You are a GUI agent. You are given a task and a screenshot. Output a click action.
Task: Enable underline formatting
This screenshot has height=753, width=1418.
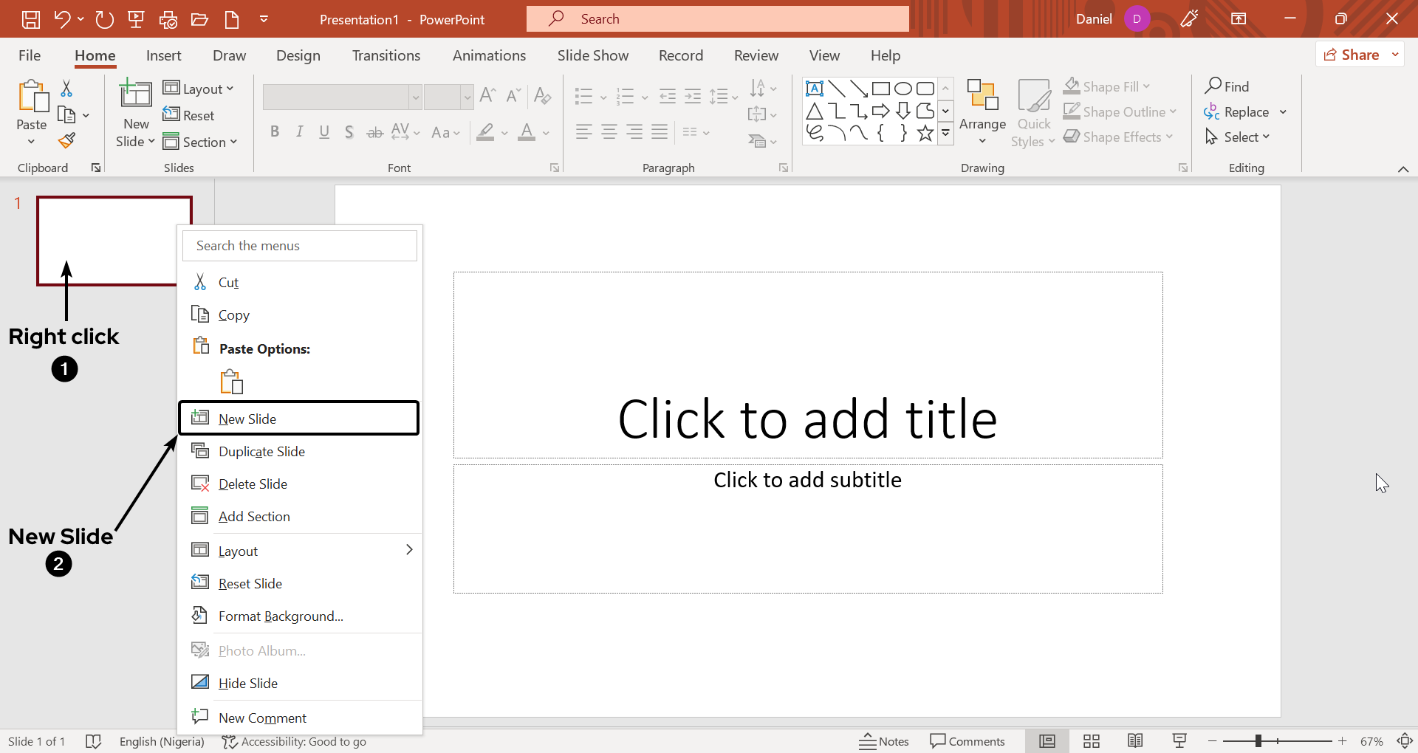coord(324,131)
